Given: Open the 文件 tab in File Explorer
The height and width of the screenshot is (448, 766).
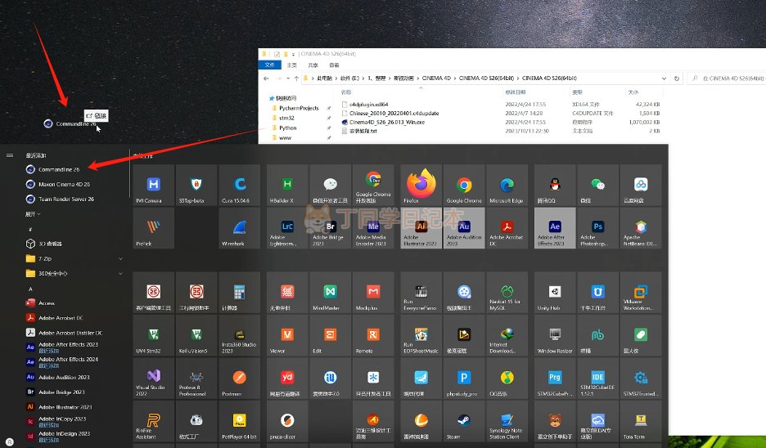Looking at the screenshot, I should click(269, 65).
